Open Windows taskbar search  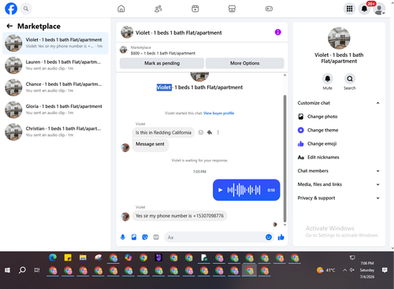click(22, 270)
